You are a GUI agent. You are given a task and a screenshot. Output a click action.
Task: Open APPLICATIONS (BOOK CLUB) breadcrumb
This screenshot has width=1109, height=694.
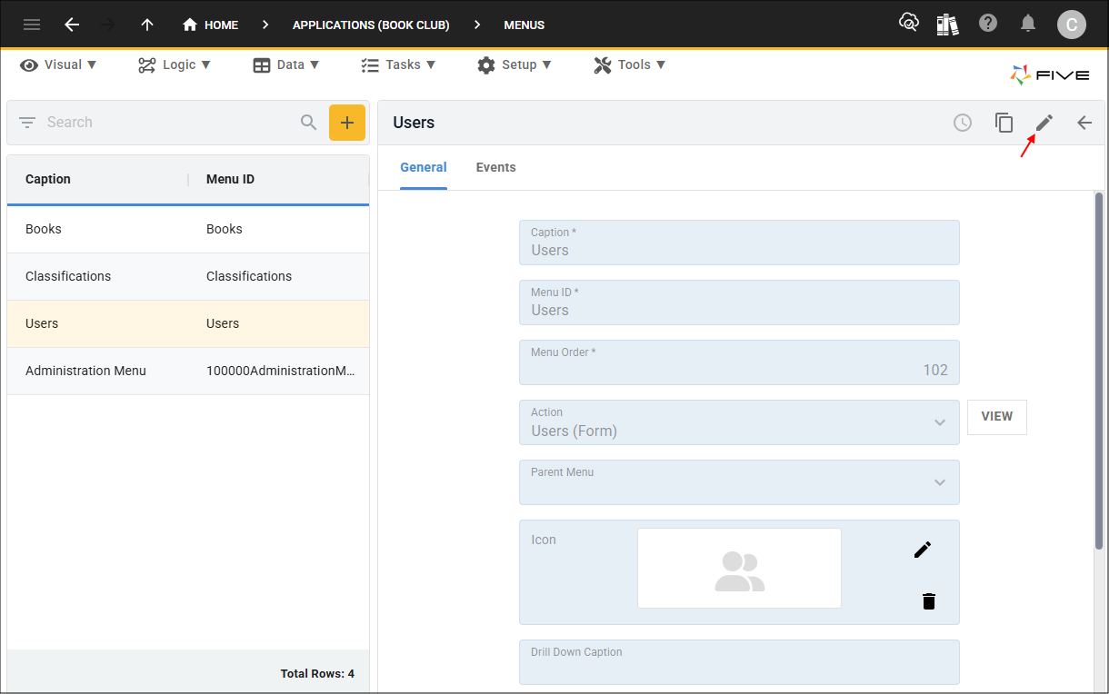(371, 25)
